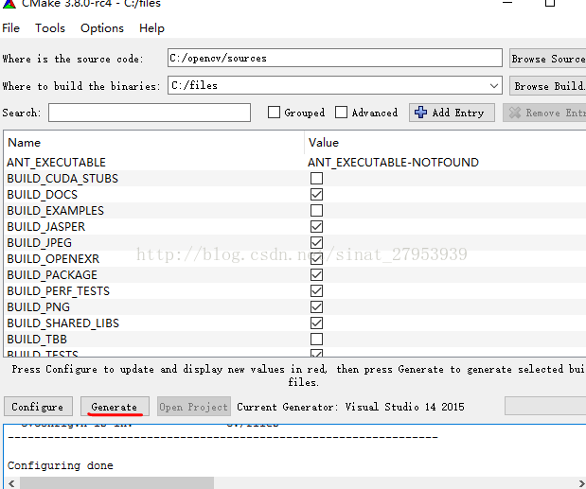Toggle the BUILD_JASPER checkbox
The image size is (586, 489).
click(316, 227)
